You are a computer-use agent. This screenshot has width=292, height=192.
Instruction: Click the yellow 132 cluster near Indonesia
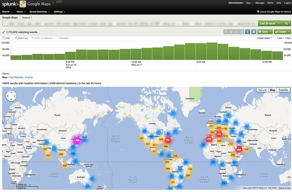(65, 166)
